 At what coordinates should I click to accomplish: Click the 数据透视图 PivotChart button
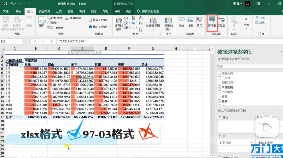click(153, 23)
